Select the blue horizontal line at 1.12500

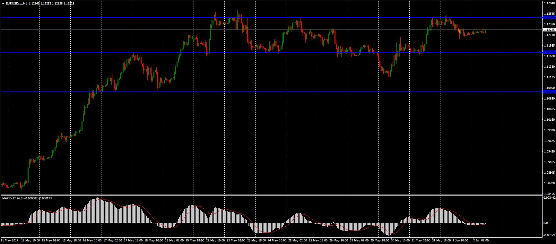(x=271, y=18)
